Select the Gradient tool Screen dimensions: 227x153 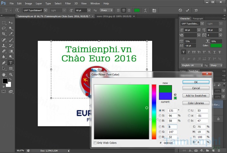click(11, 51)
